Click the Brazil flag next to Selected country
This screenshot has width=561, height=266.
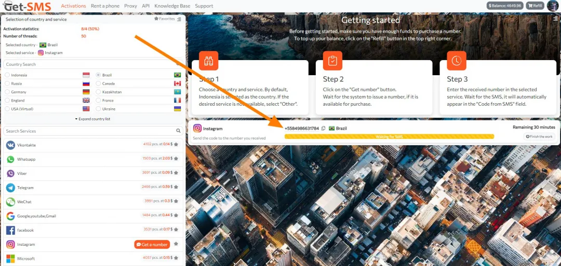[43, 45]
